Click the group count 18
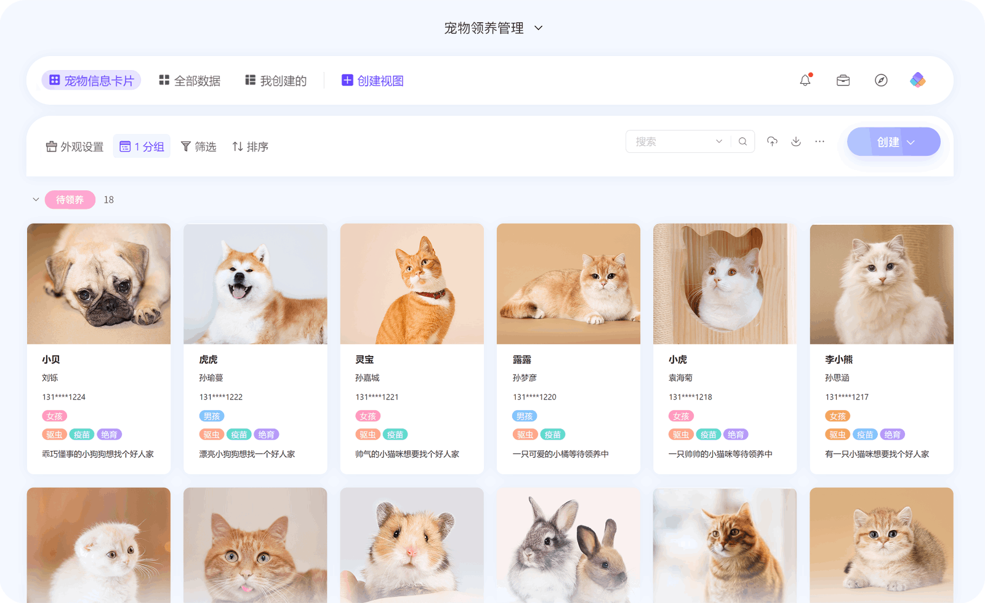 point(109,200)
